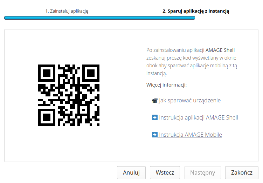Finish the wizard with Zakończ
The image size is (263, 183).
pyautogui.click(x=242, y=172)
